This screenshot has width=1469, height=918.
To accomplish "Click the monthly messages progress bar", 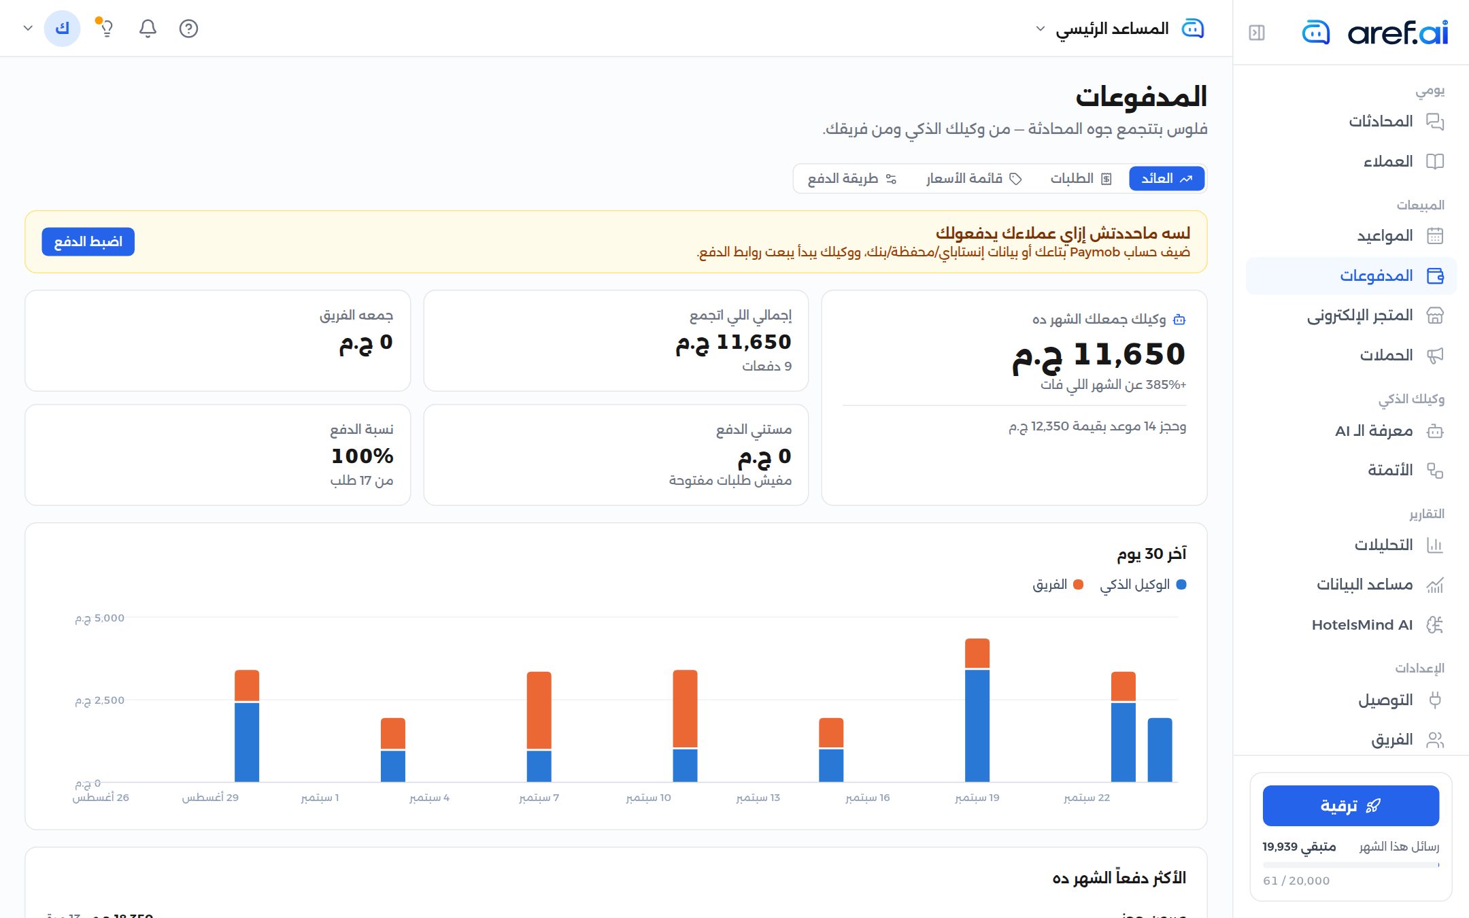I will click(x=1351, y=865).
